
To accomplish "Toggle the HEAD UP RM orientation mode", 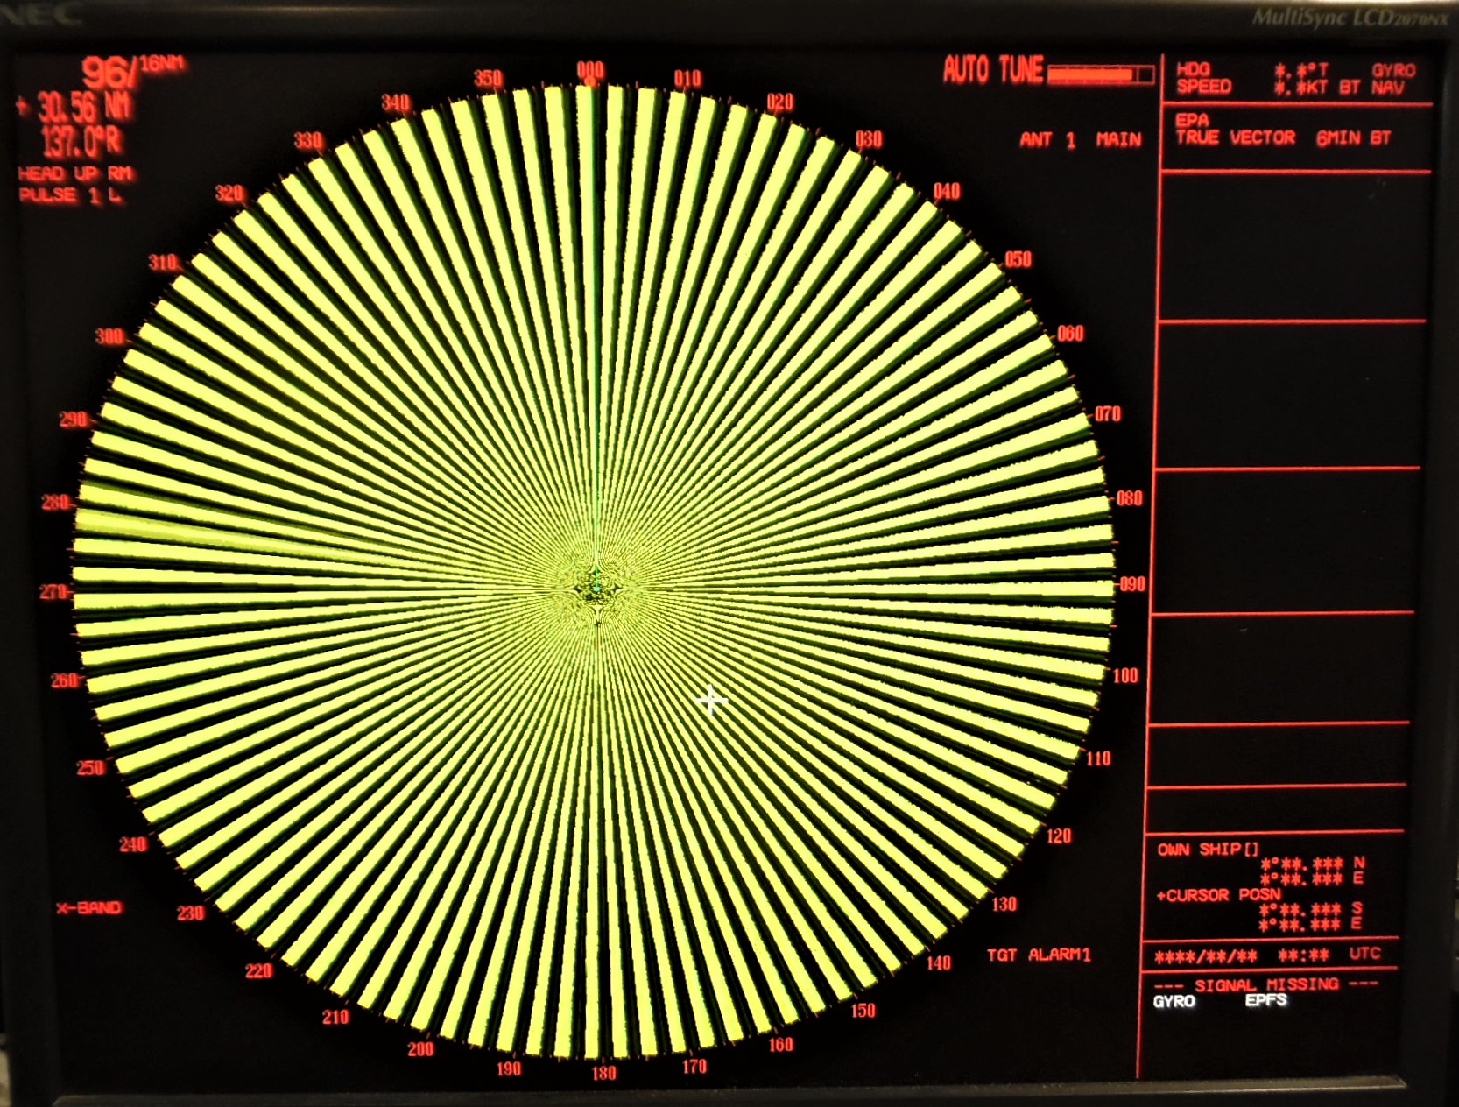I will click(x=74, y=173).
